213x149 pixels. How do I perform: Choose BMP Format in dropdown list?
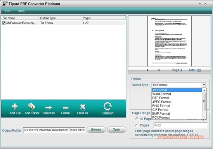click(x=177, y=114)
